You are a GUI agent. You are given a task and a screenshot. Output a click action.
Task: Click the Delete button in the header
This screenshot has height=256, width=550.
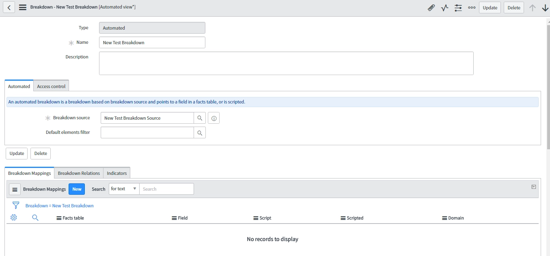513,7
